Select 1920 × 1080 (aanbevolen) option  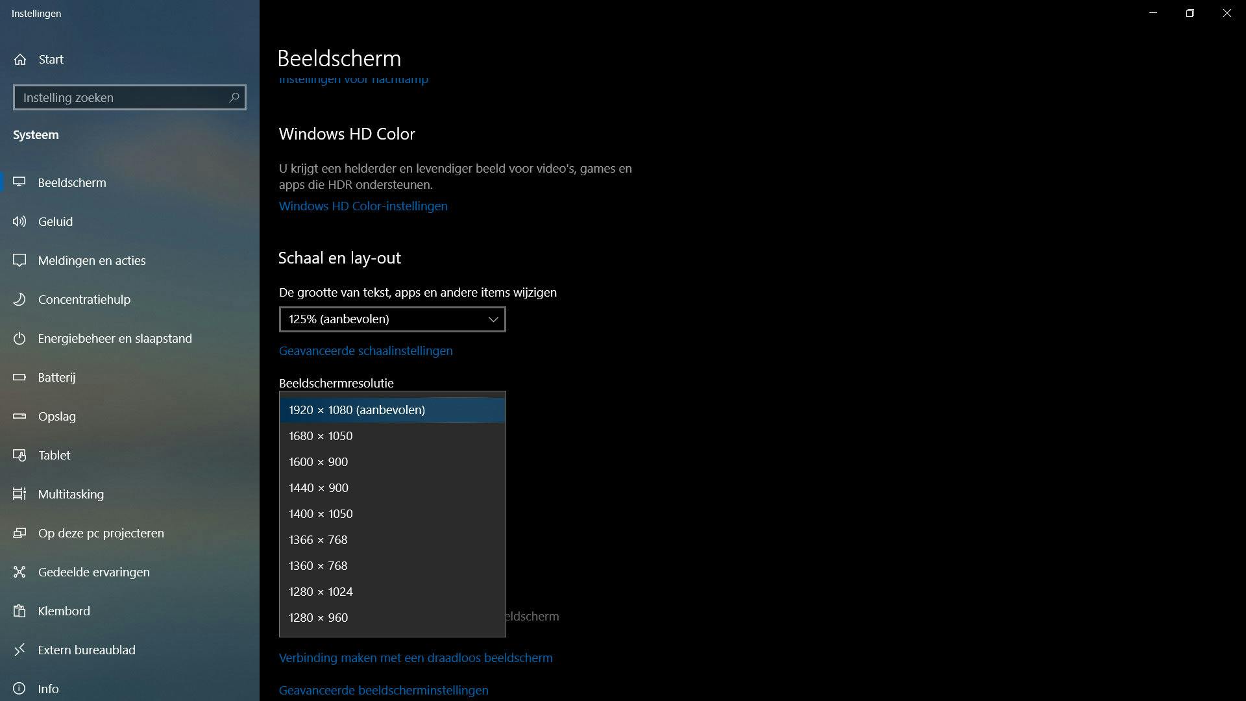pyautogui.click(x=357, y=410)
